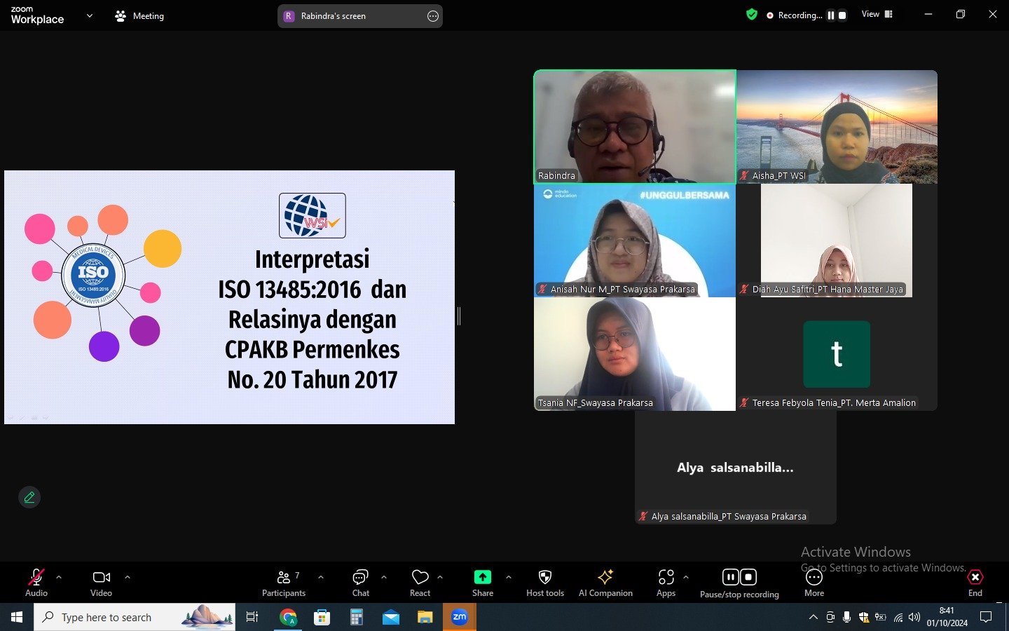The image size is (1009, 631).
Task: Open the Meeting tab
Action: click(139, 15)
